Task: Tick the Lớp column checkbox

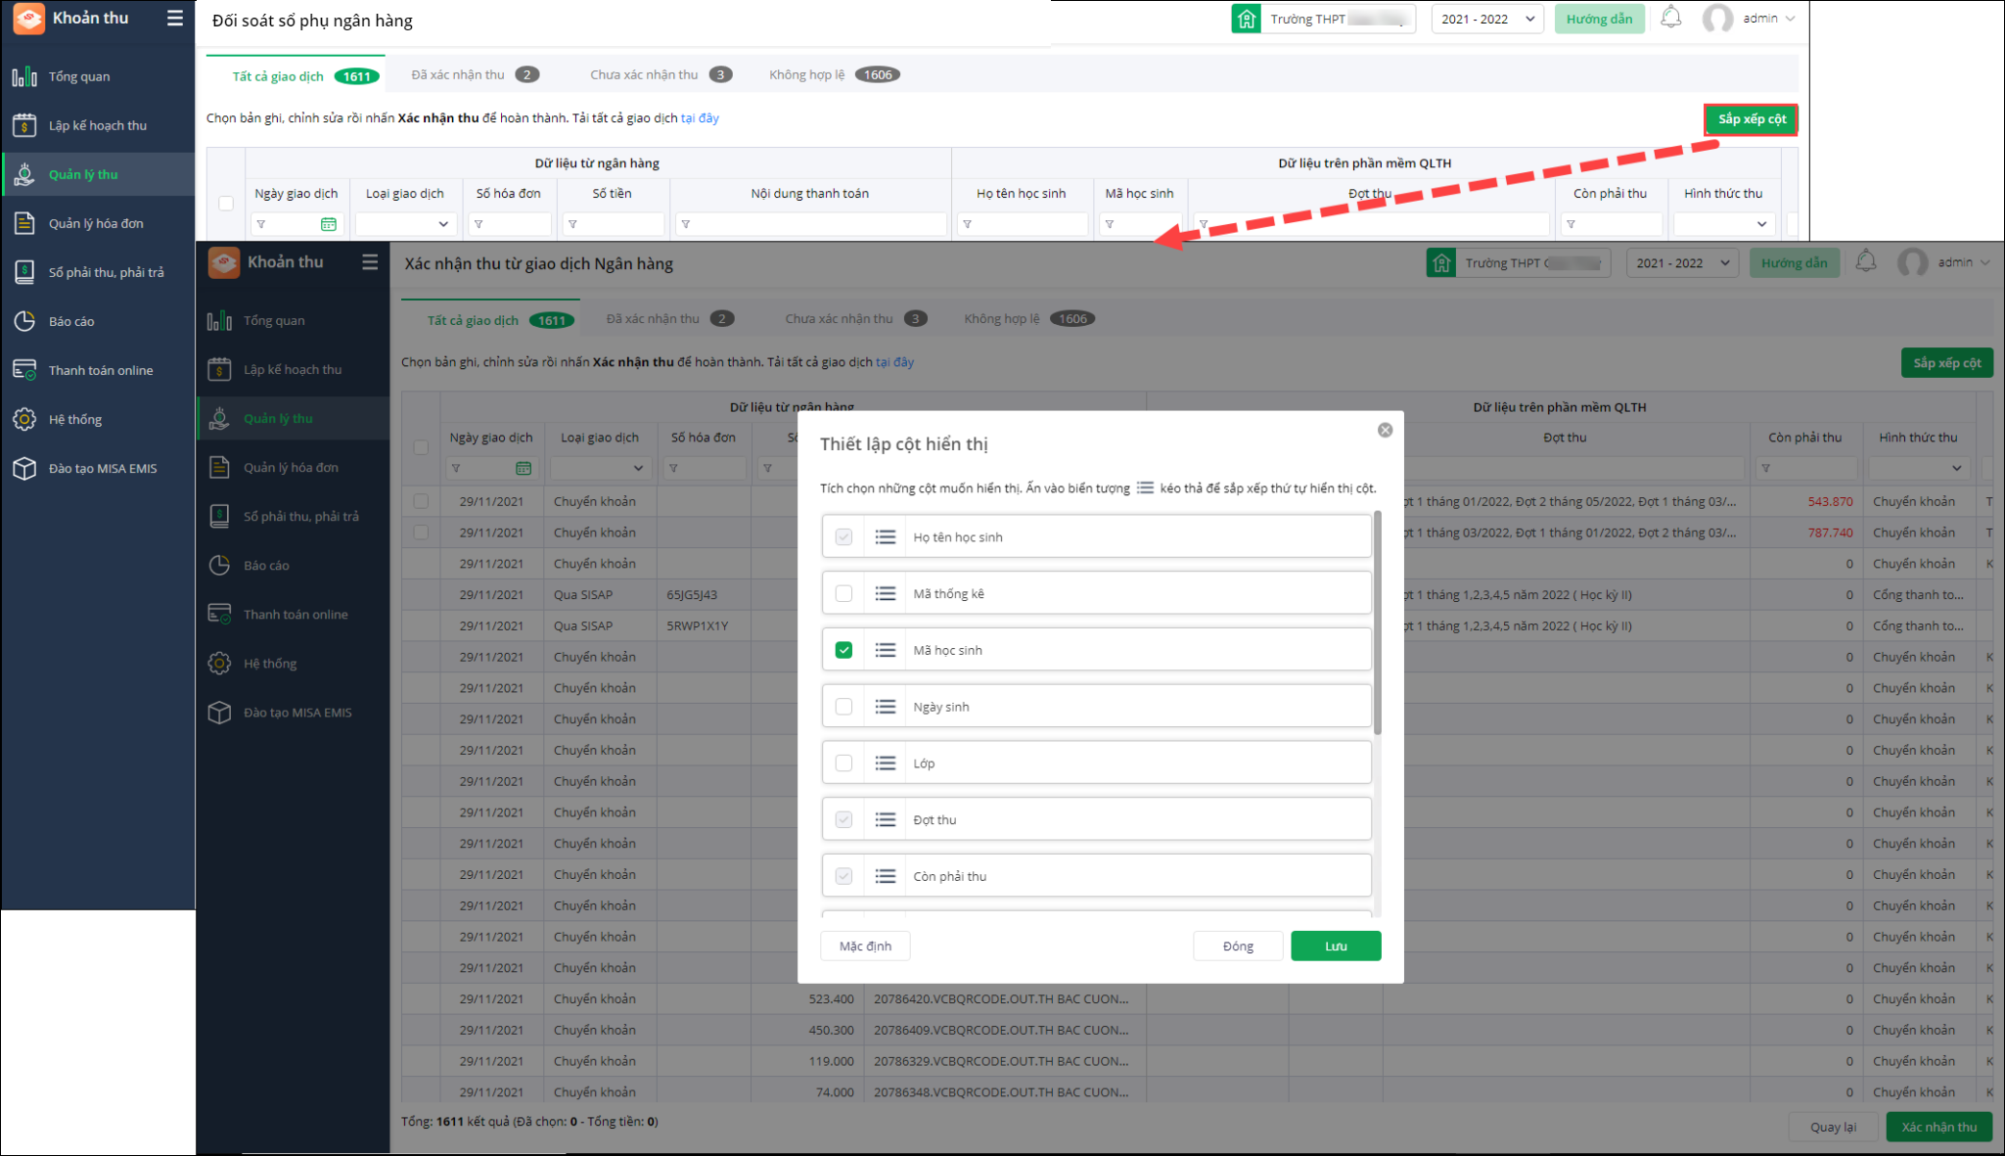Action: click(x=843, y=763)
